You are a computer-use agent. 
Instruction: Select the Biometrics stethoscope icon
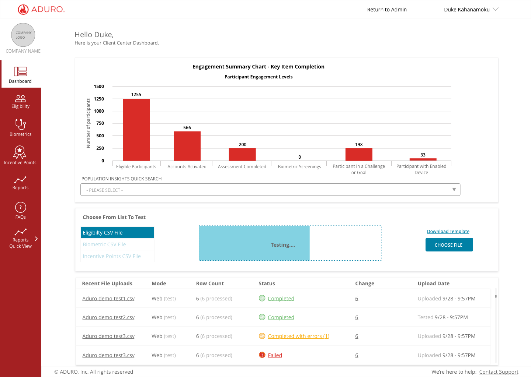[20, 124]
